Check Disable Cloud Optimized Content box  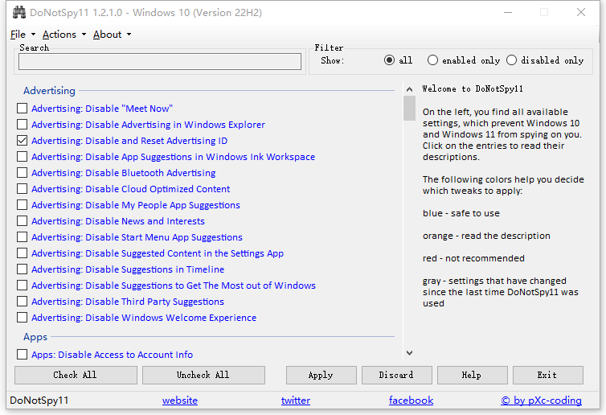point(22,189)
